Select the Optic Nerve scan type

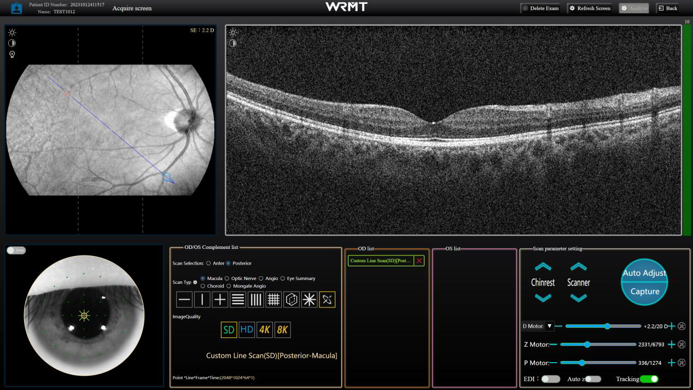(x=227, y=278)
